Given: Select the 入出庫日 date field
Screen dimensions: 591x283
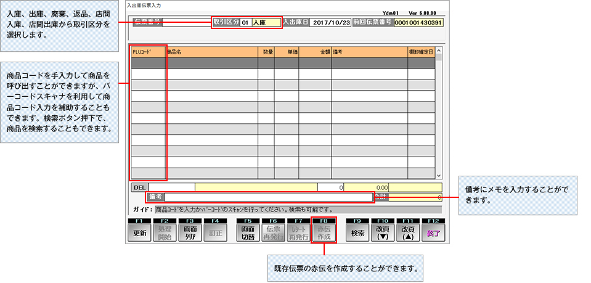Looking at the screenshot, I should coord(331,22).
